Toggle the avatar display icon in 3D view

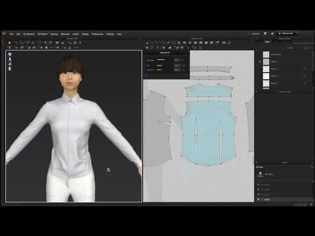(10, 59)
